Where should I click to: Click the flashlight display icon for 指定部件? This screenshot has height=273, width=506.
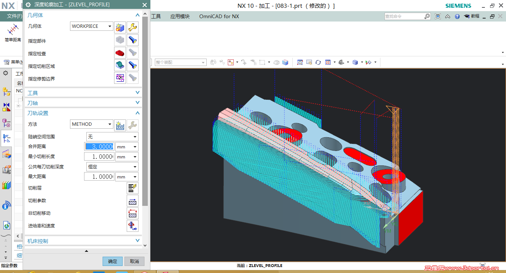[x=133, y=40]
